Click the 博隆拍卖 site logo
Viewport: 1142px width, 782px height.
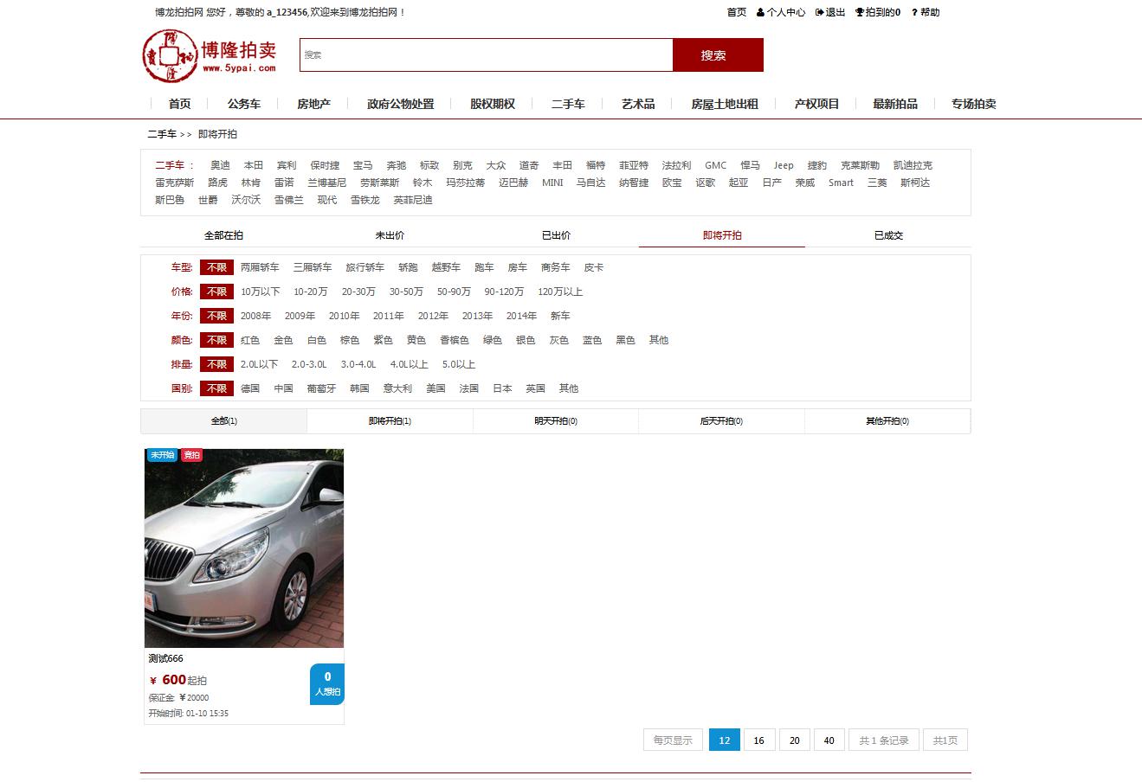(x=210, y=55)
